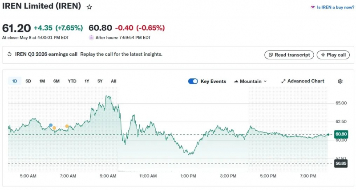The image size is (356, 190).
Task: Show the All time range
Action: [113, 81]
